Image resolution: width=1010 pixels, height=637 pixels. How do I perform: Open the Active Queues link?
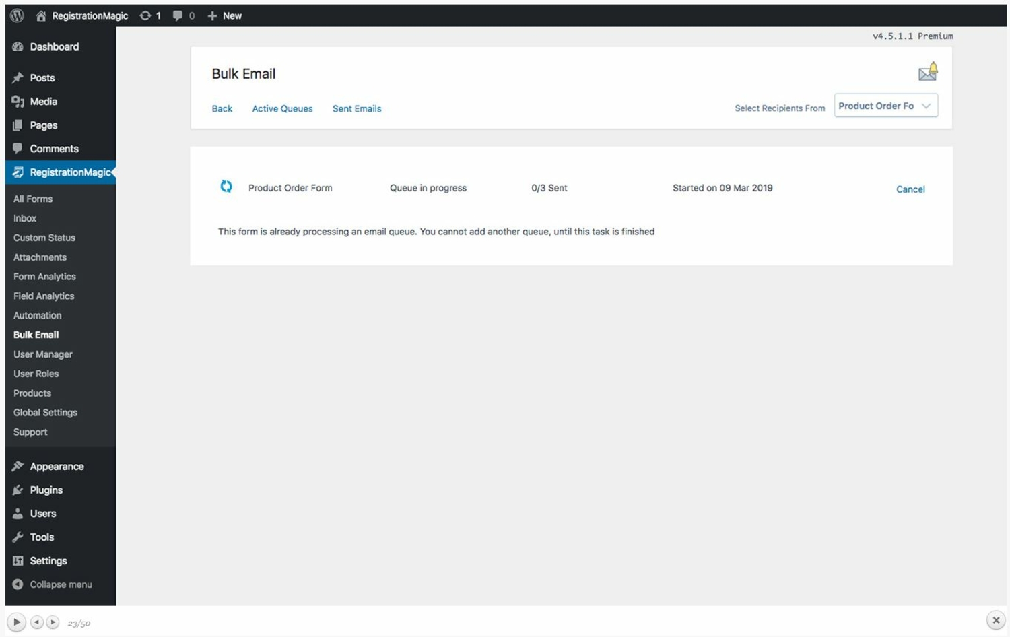coord(282,108)
